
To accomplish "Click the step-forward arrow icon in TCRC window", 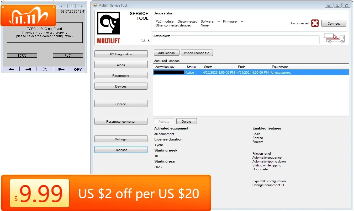I will [x=62, y=69].
